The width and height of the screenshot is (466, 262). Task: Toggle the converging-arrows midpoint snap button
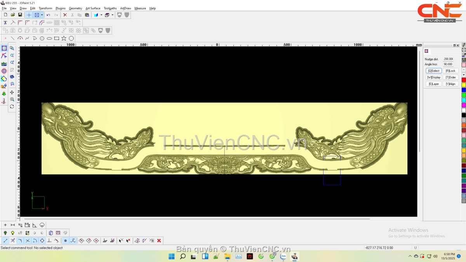(x=13, y=241)
